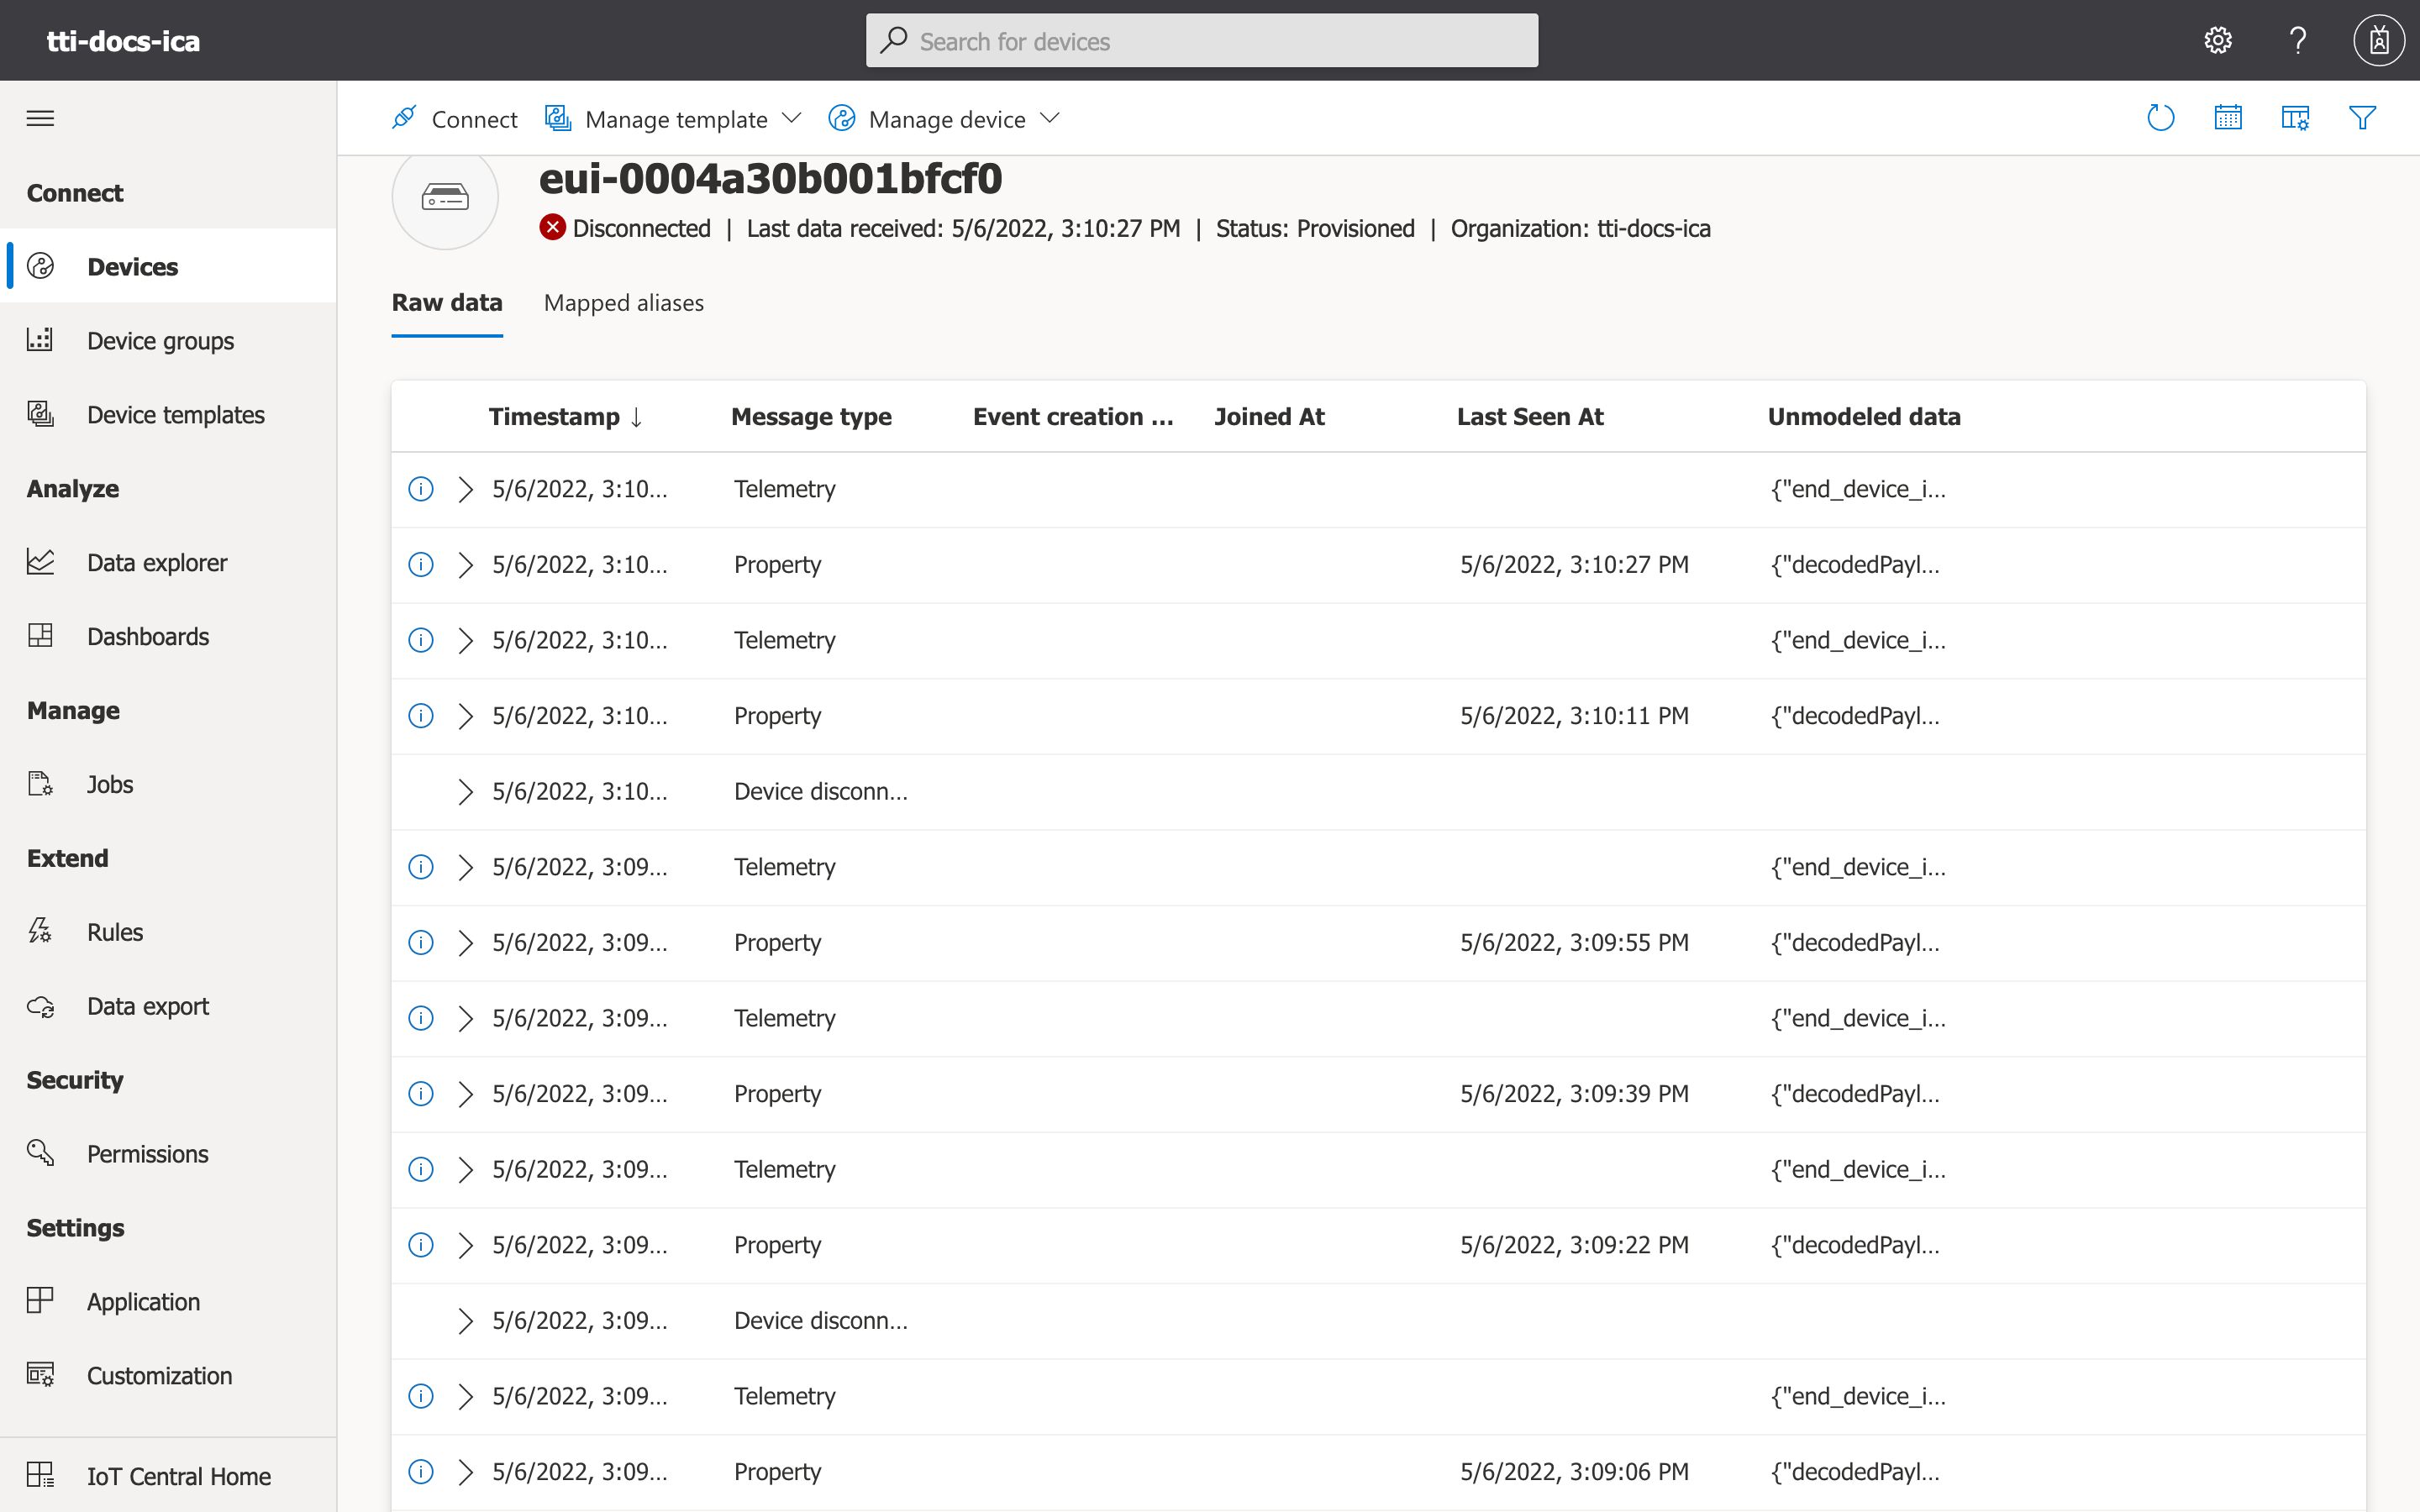Screen dimensions: 2420x1512
Task: Go to IoT Central Home
Action: click(178, 1476)
